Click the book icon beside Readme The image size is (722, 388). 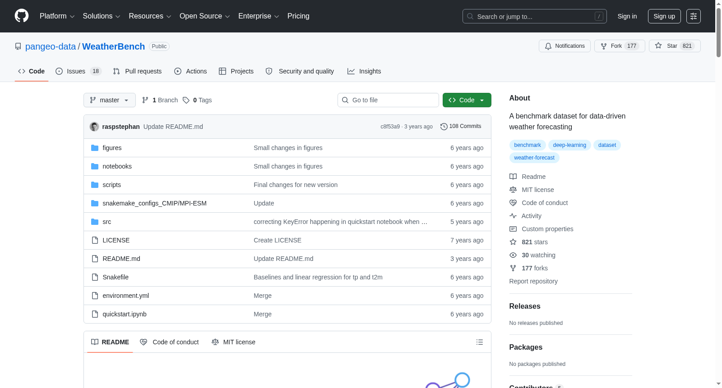(x=513, y=177)
